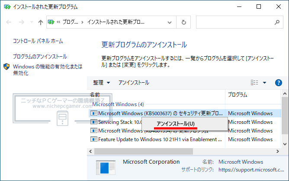Click the title bar window icon
289x181 pixels.
7,7
